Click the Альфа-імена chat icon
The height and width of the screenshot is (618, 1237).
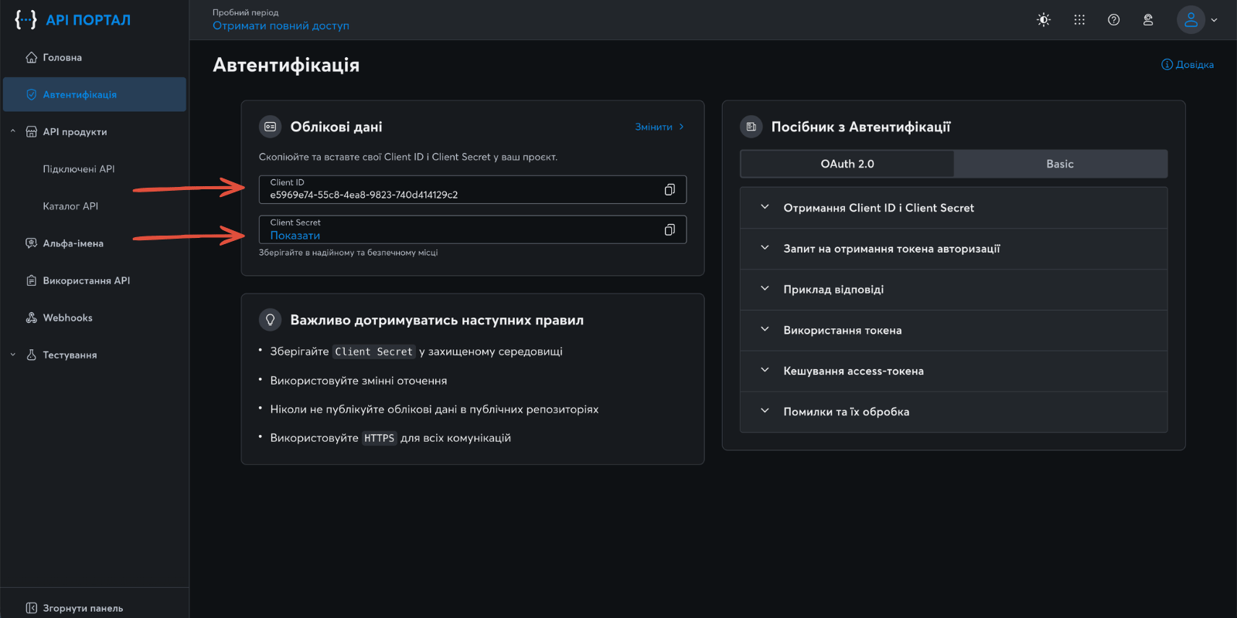[x=31, y=243]
